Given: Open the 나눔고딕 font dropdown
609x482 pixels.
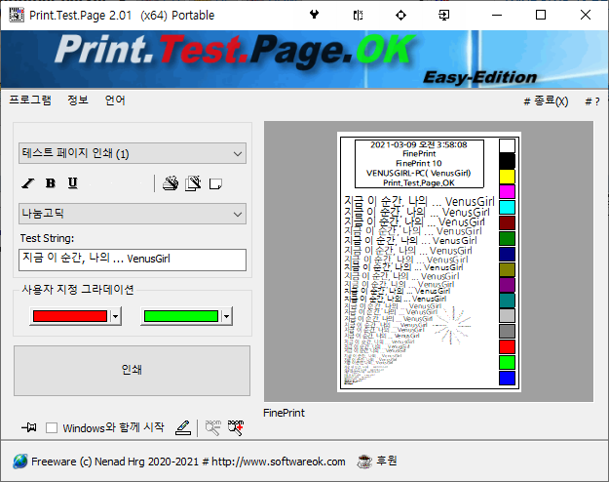Looking at the screenshot, I should click(x=133, y=214).
